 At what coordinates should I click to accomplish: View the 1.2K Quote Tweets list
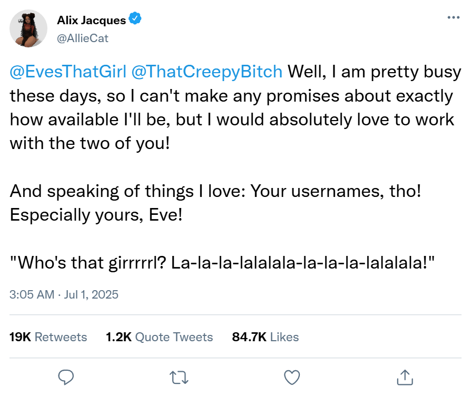(159, 337)
